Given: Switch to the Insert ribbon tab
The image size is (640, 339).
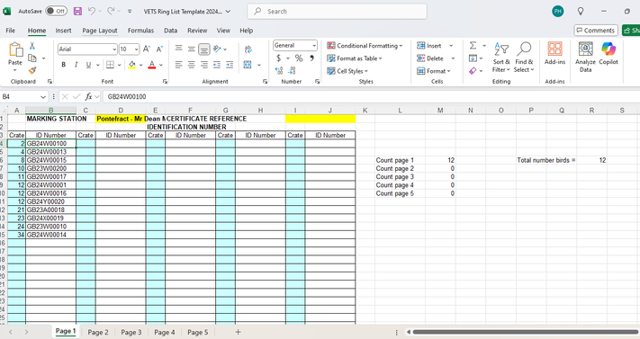Looking at the screenshot, I should tap(63, 31).
